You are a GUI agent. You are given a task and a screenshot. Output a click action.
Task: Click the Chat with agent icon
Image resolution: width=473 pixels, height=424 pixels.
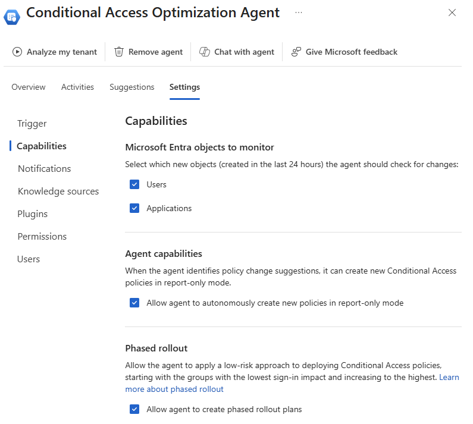(205, 52)
